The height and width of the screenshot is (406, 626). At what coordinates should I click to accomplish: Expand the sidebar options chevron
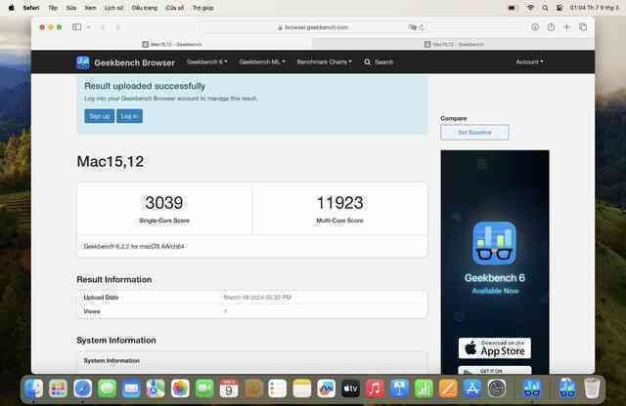88,27
